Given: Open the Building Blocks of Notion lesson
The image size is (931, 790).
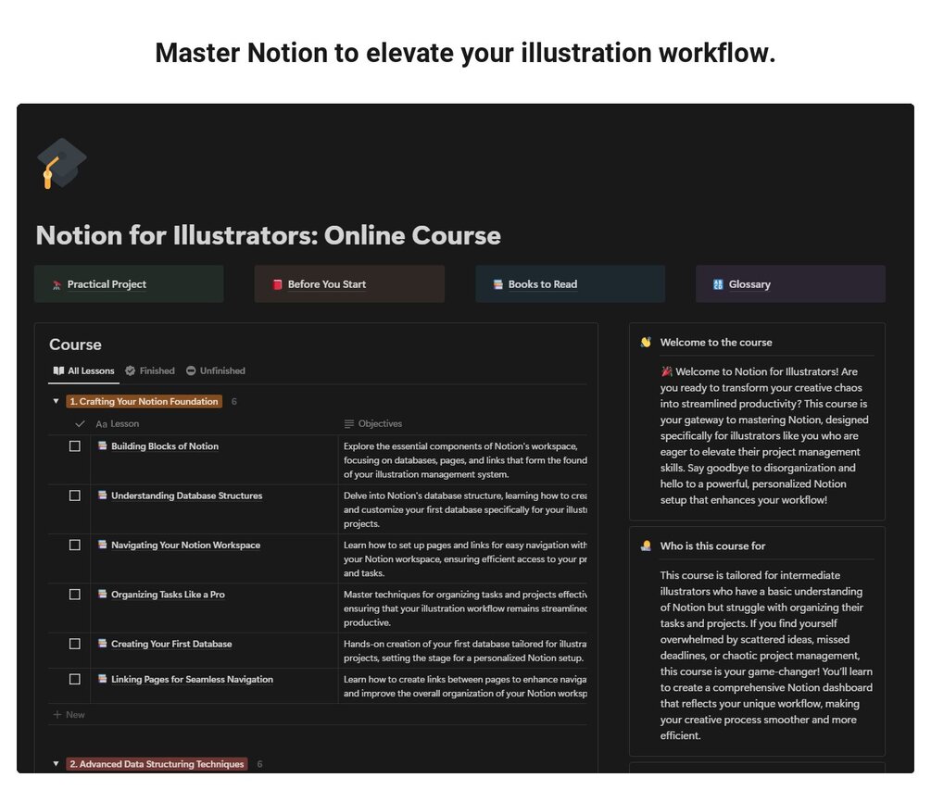Looking at the screenshot, I should tap(165, 446).
